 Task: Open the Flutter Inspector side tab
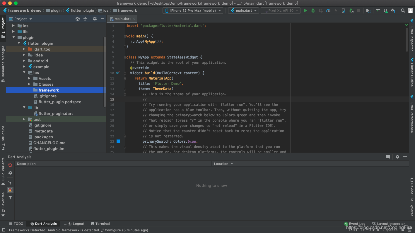coord(412,35)
